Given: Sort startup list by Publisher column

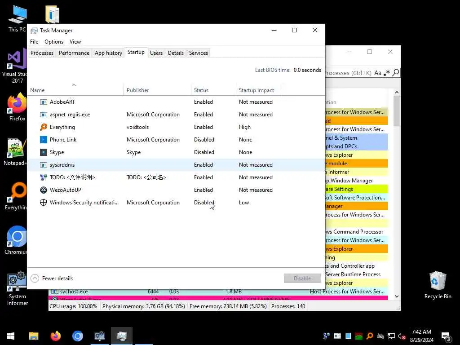Looking at the screenshot, I should coord(158,90).
